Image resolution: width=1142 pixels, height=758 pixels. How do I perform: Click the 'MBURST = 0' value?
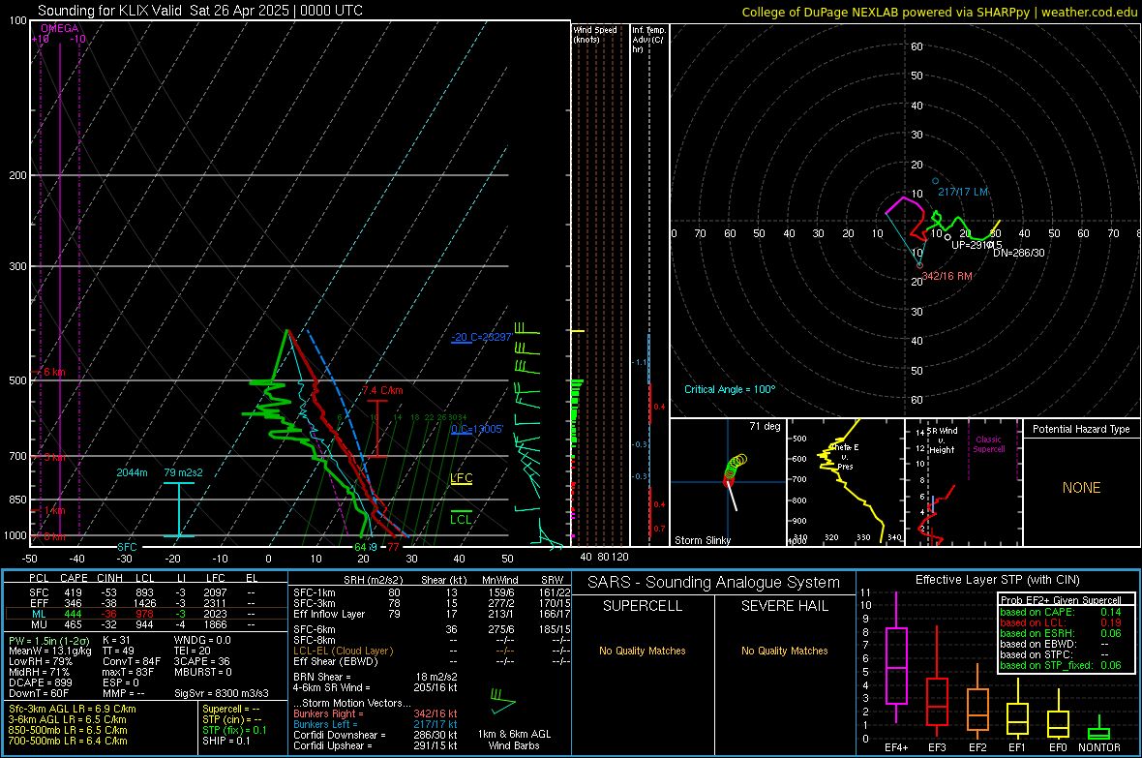[202, 672]
